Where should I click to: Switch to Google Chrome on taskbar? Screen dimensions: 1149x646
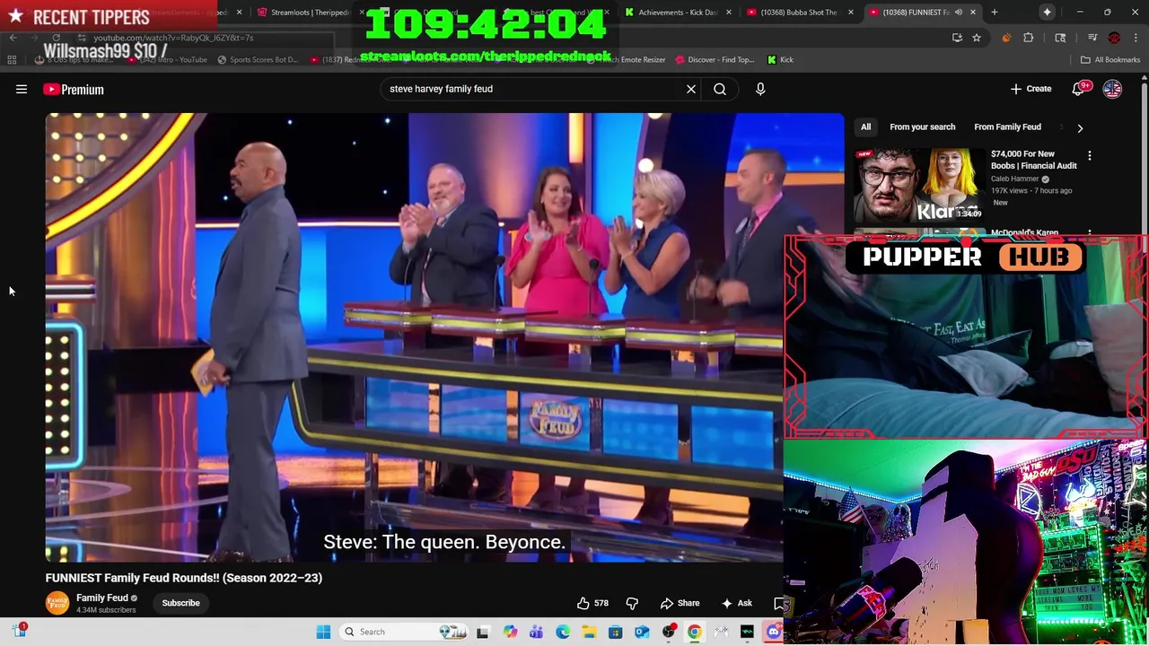(694, 632)
